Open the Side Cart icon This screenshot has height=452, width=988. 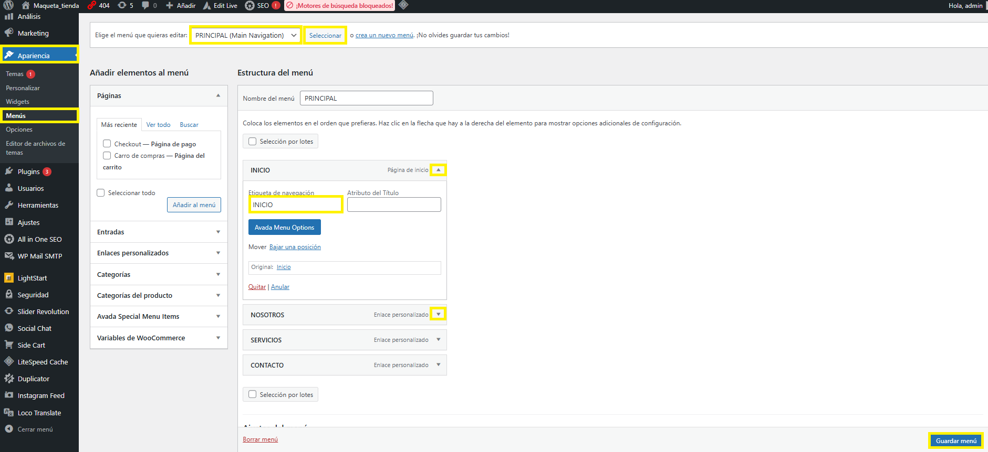9,345
